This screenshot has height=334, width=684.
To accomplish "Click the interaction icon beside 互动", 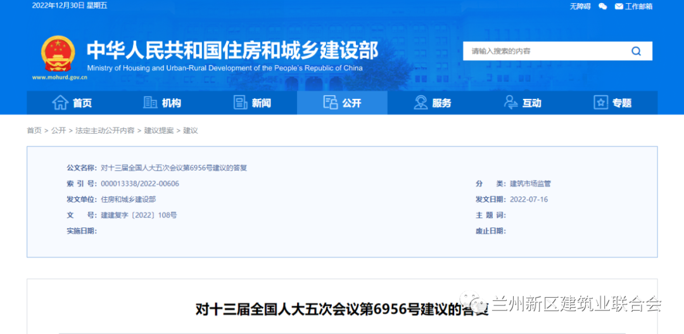I will pyautogui.click(x=510, y=103).
